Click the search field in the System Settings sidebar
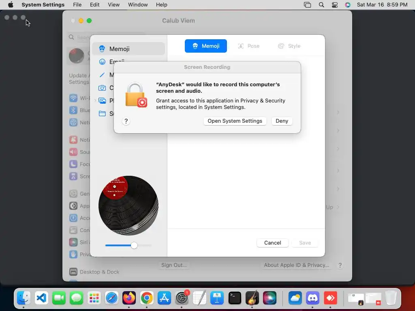Screen dimensions: 415x311 tap(79, 37)
